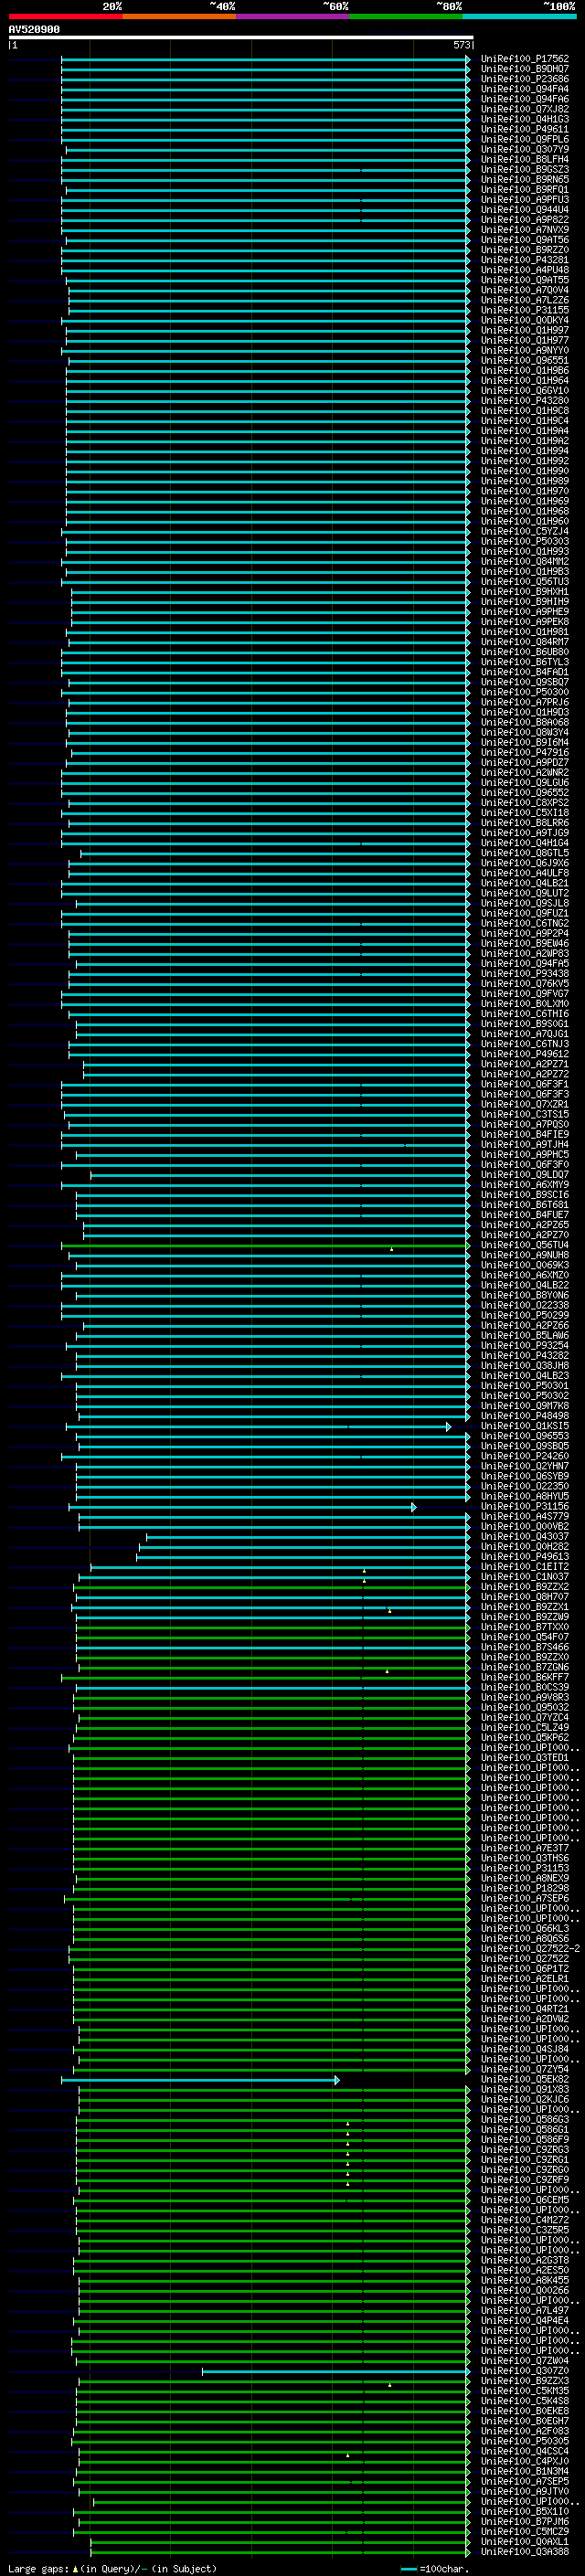585x2576 pixels.
Task: Select hit UniRef100_P49611
Action: (x=524, y=129)
